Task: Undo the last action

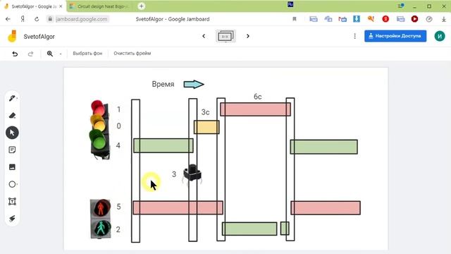Action: click(15, 54)
